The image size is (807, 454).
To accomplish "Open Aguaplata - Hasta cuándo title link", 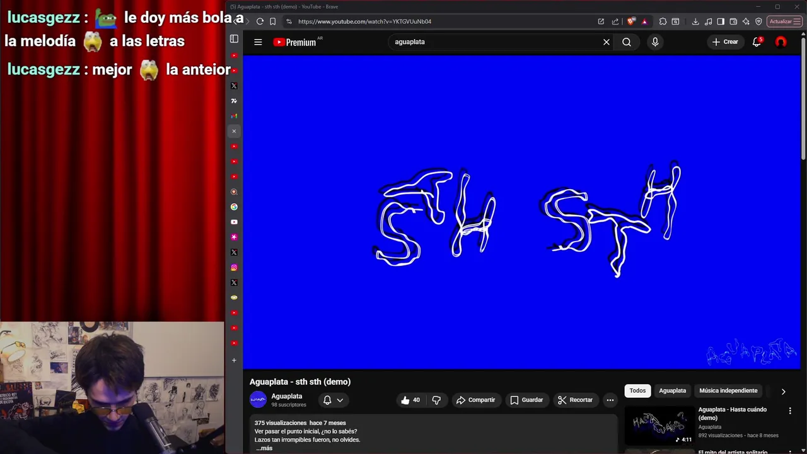I will pos(733,414).
